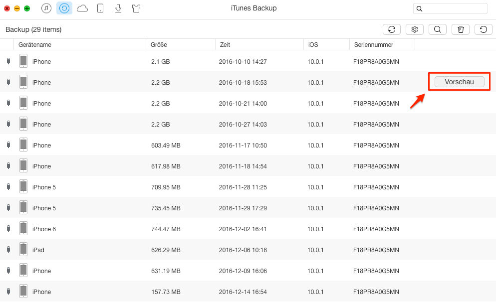
Task: Click the device thumbnail of the iPhone 6 backup
Action: [x=23, y=228]
